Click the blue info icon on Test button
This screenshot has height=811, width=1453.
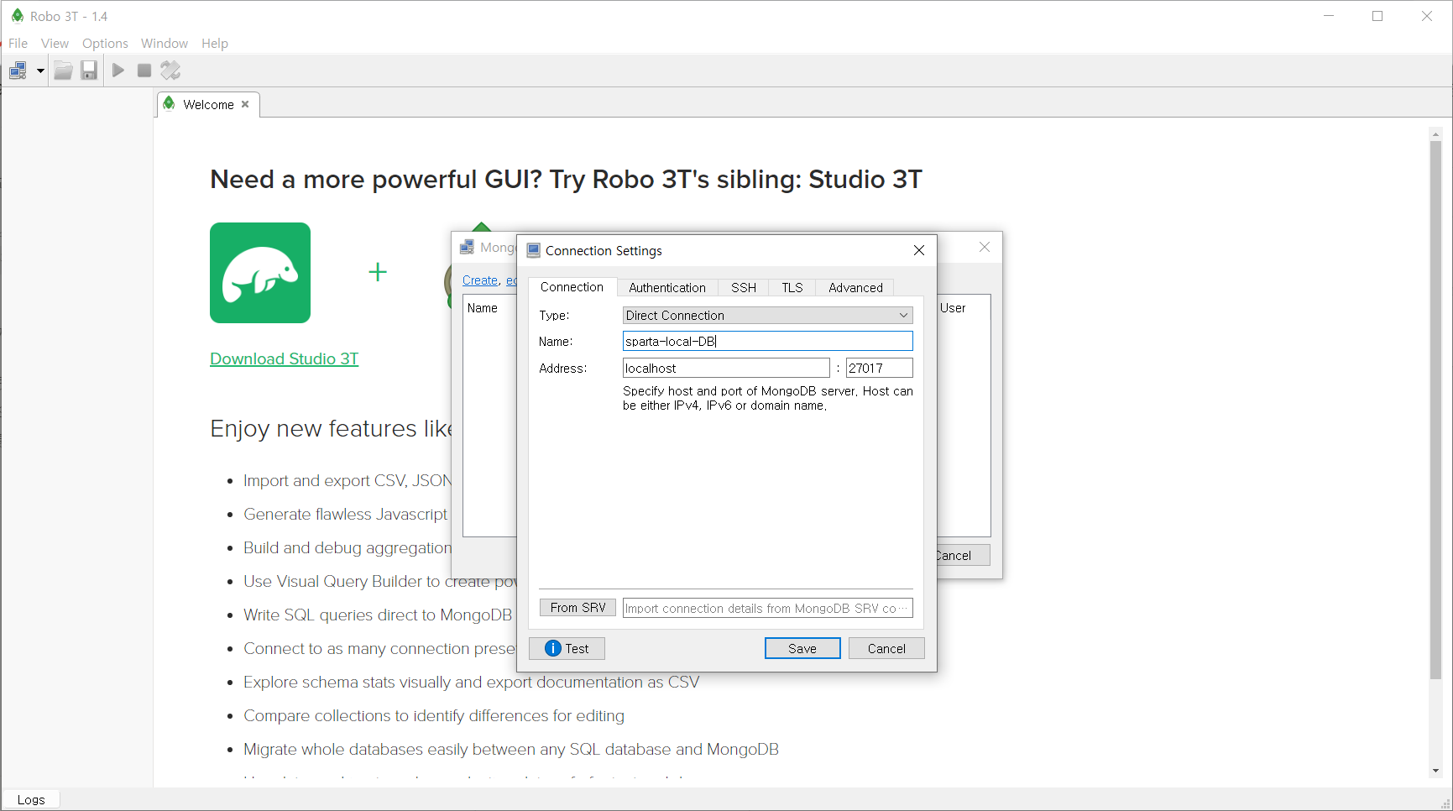[552, 648]
